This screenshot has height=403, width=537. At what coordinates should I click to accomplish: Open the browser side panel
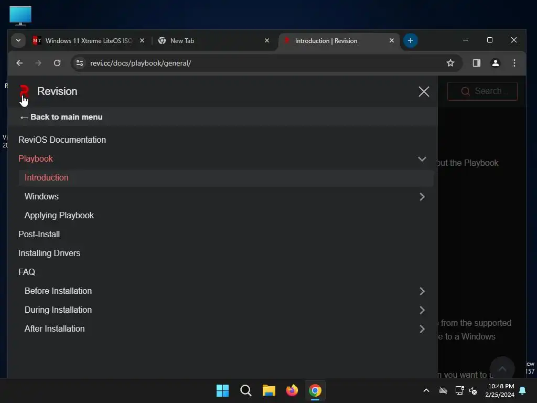[476, 63]
